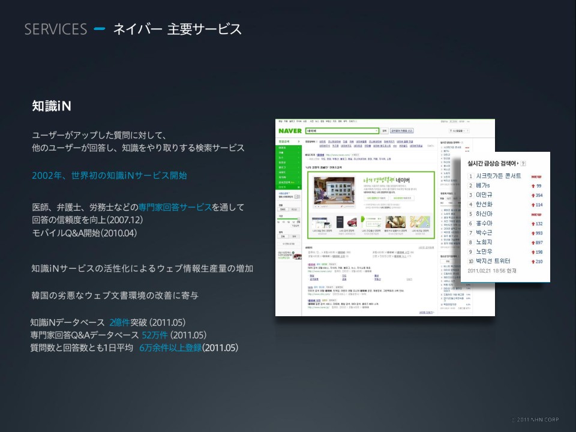Click the ネイバー 主要サービス slide title
Screen dimensions: 576x432
(178, 29)
